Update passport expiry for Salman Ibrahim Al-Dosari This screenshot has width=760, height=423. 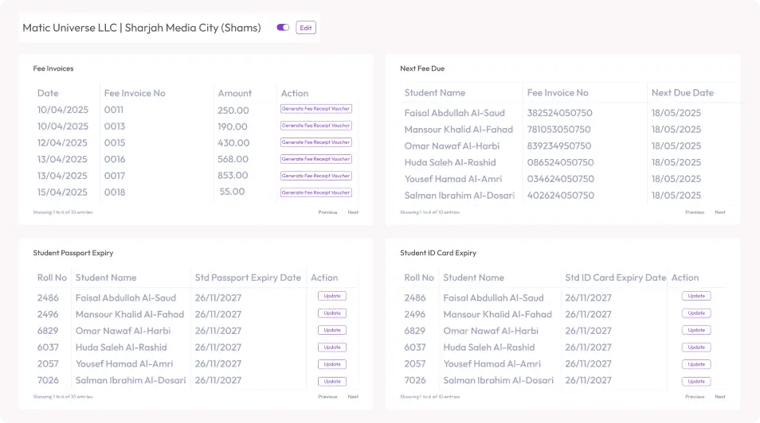point(332,381)
